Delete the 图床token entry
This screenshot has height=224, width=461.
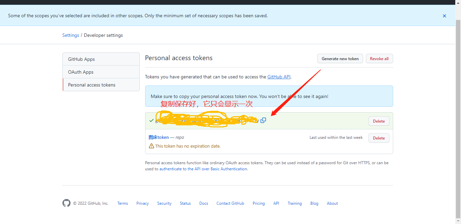tap(379, 138)
